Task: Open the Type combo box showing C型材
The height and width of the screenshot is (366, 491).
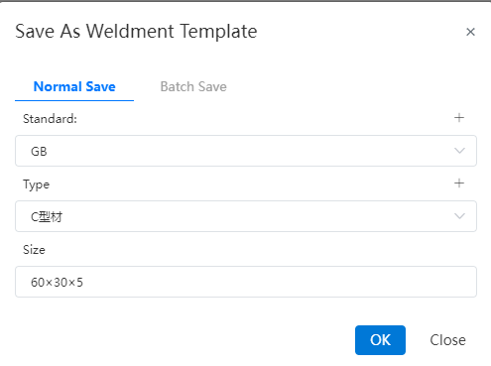Action: pos(246,216)
